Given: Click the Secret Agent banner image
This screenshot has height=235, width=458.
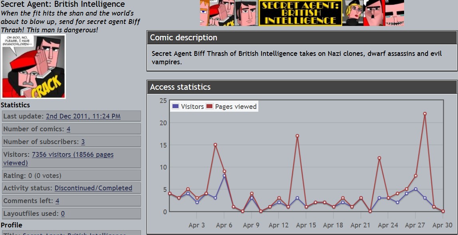Looking at the screenshot, I should (x=302, y=13).
